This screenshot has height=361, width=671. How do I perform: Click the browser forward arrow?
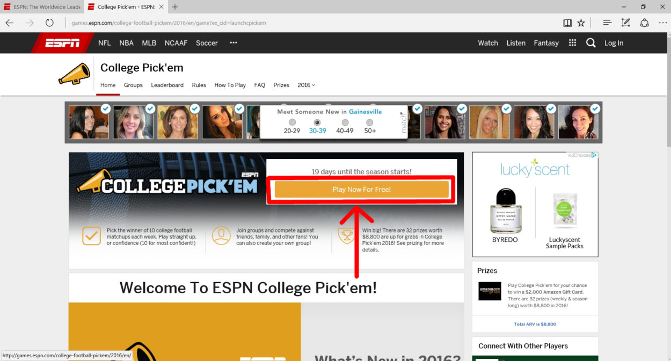(30, 23)
